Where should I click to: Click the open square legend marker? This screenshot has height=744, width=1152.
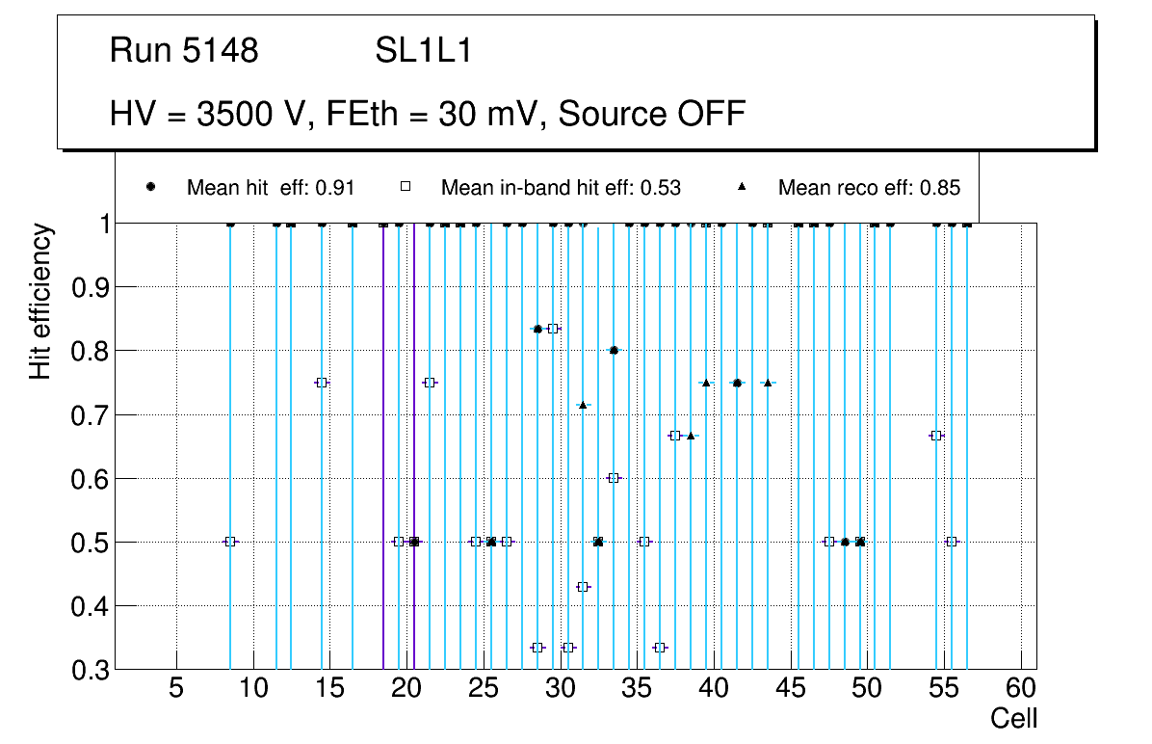tap(406, 188)
